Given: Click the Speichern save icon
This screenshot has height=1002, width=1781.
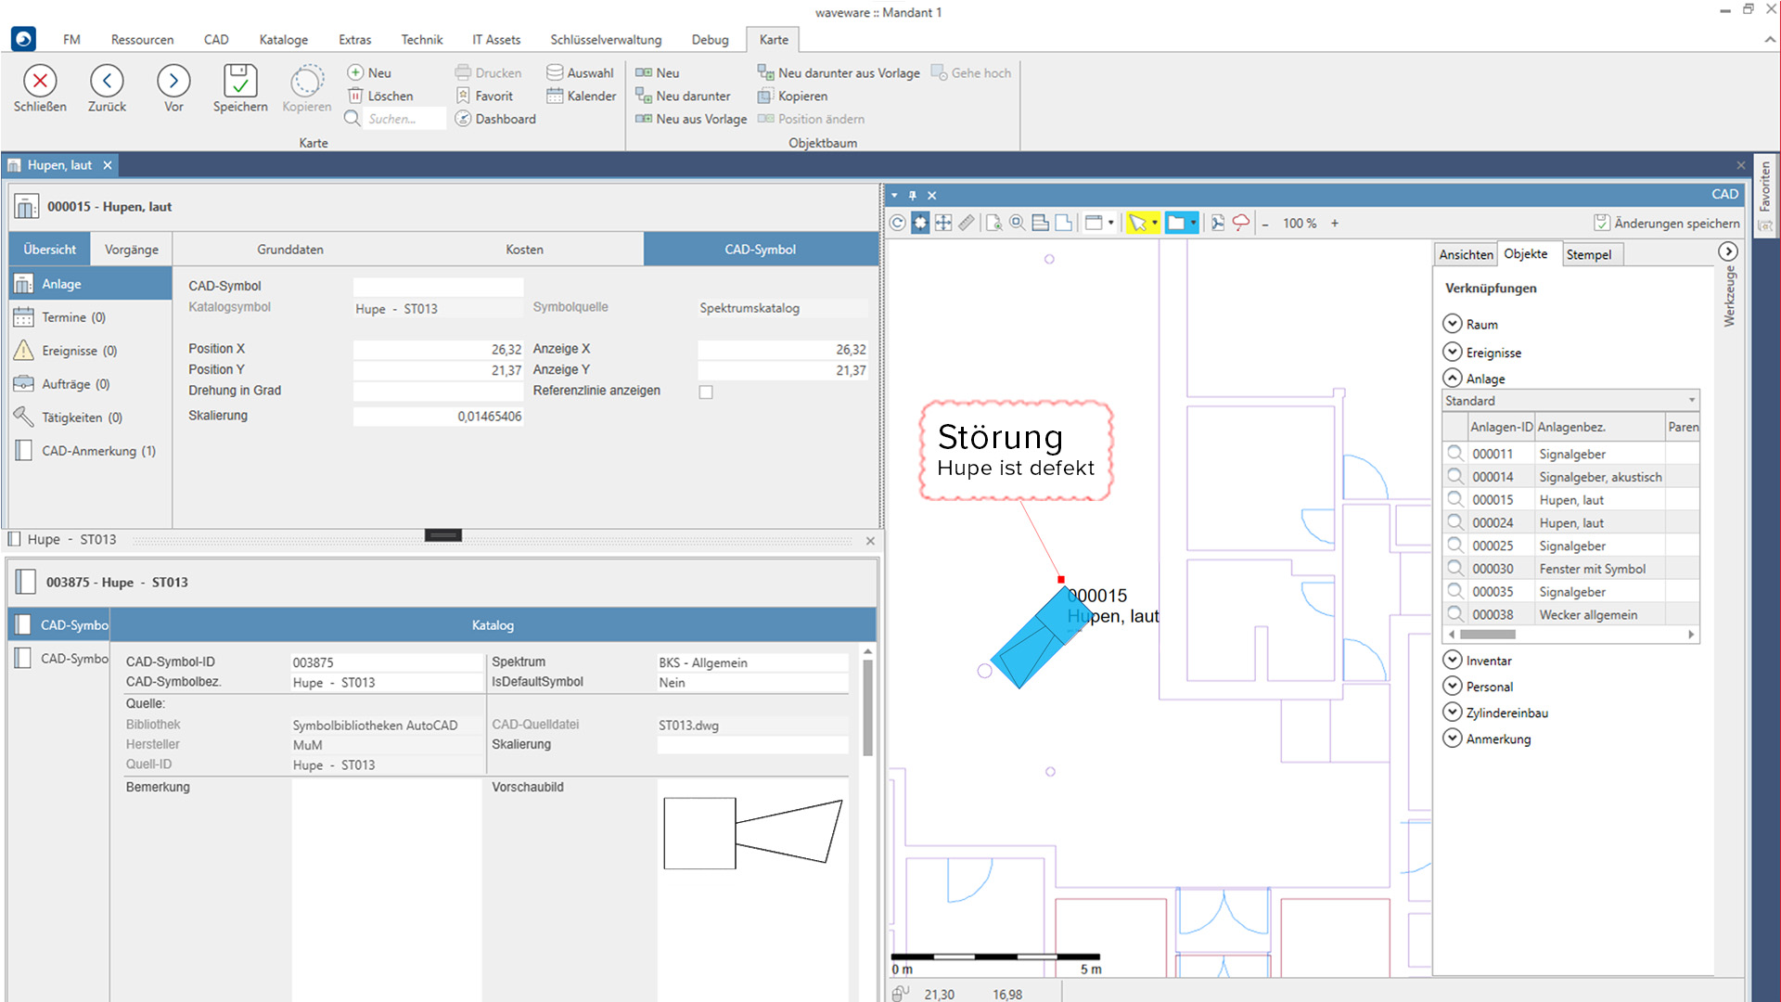Looking at the screenshot, I should pos(239,82).
